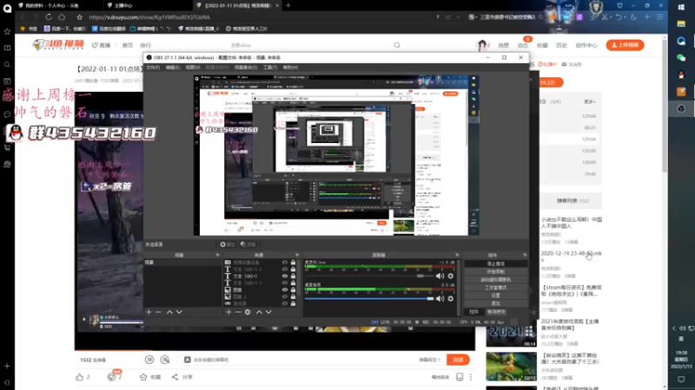
Task: Open Settings from OBS controls
Action: coord(495,296)
